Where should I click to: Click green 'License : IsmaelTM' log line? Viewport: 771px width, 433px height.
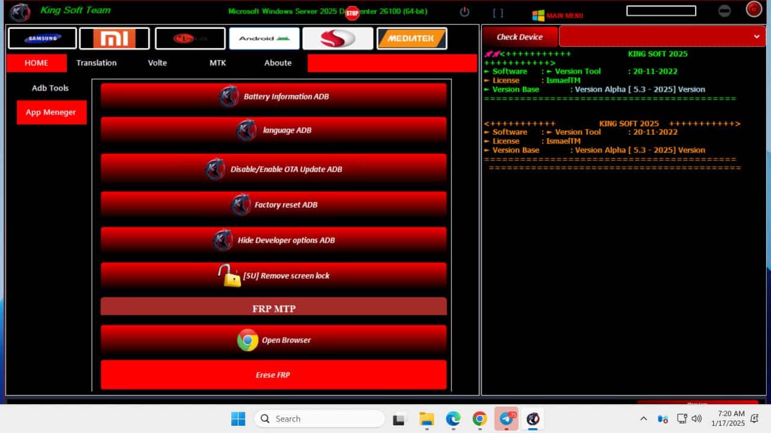tap(531, 80)
